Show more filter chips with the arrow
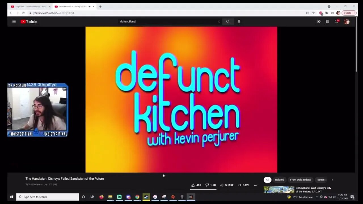 (332, 180)
